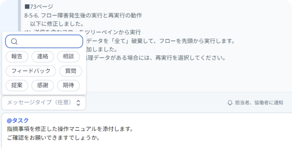This screenshot has height=152, width=292.
Task: Select the 感謝 message type chip
Action: [x=43, y=85]
